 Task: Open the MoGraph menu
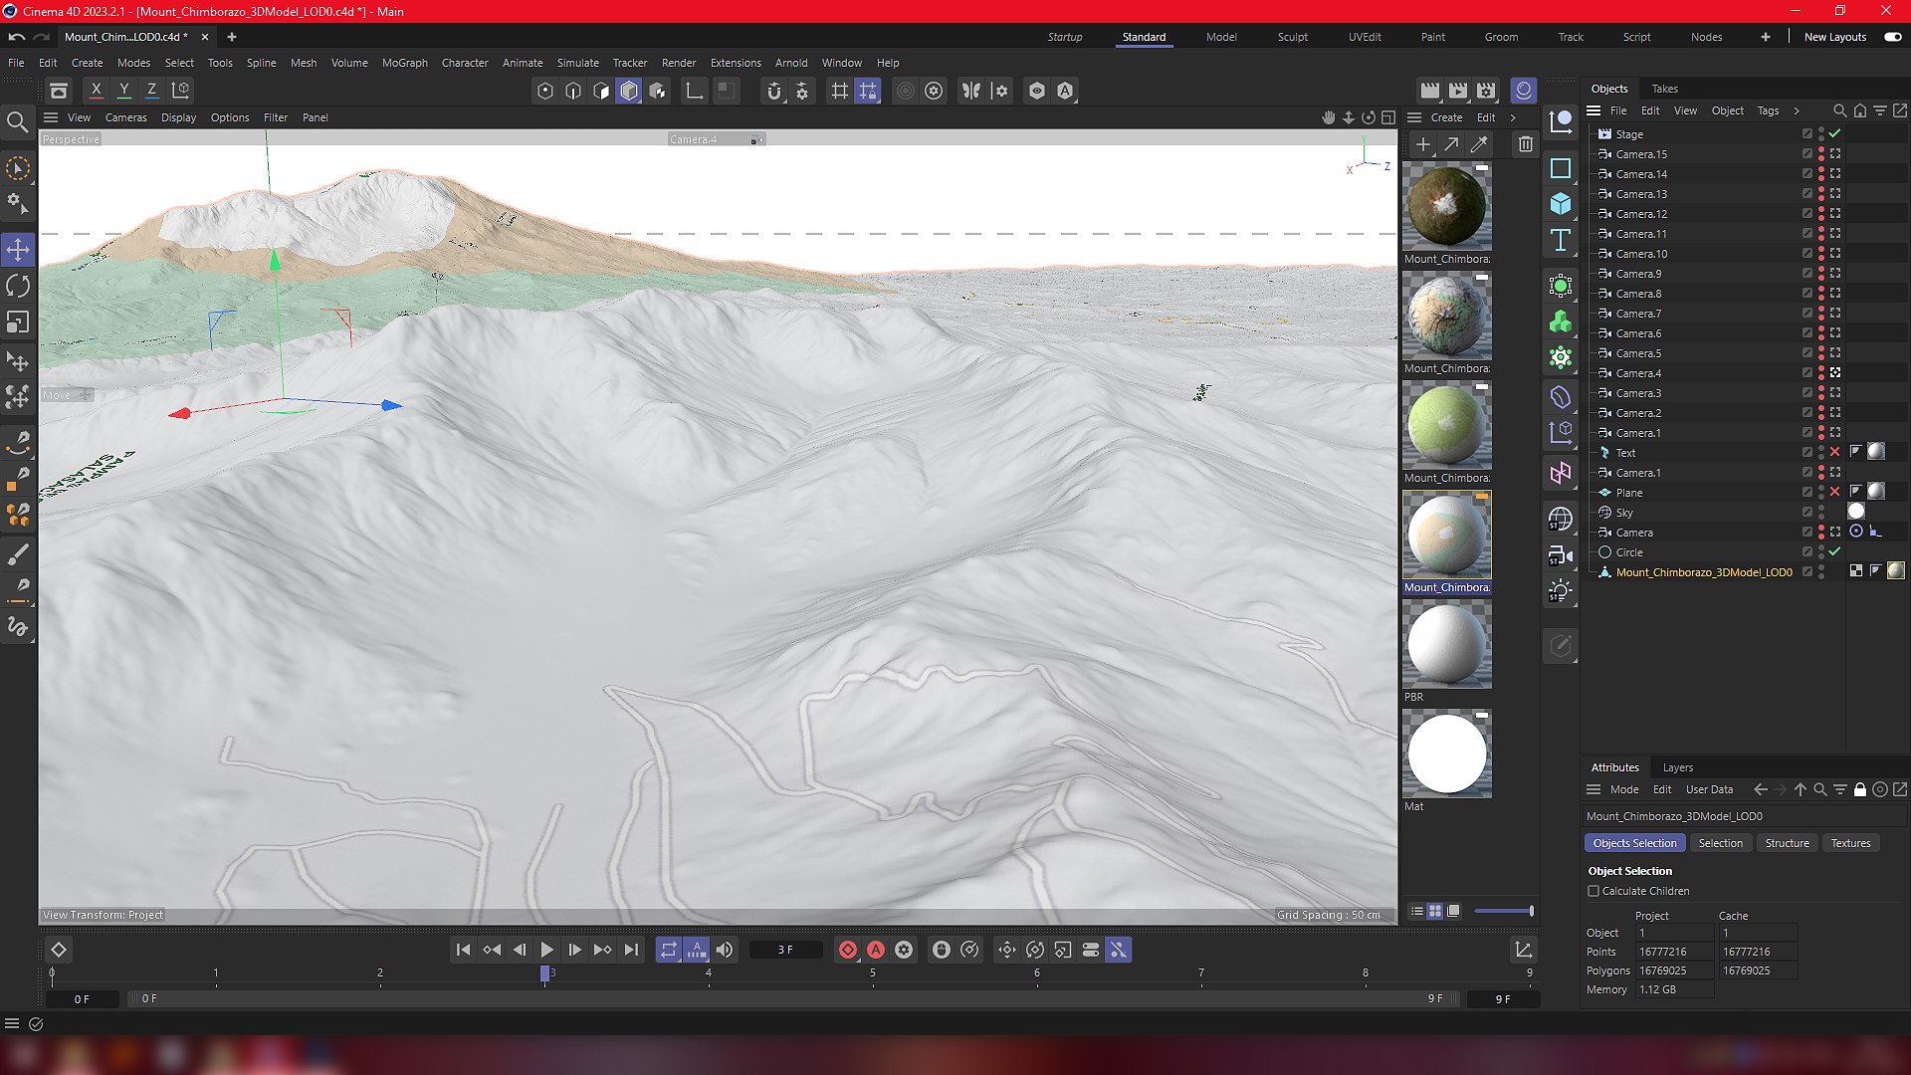point(404,63)
